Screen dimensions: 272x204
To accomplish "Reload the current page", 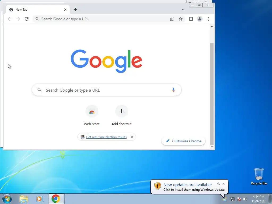I will pyautogui.click(x=27, y=19).
